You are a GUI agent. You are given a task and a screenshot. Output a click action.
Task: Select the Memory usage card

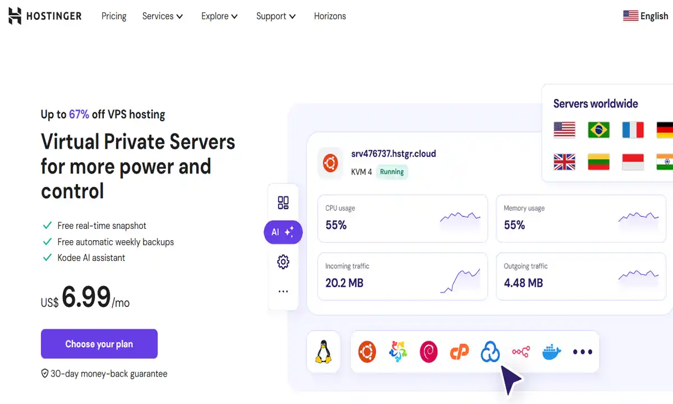point(581,219)
